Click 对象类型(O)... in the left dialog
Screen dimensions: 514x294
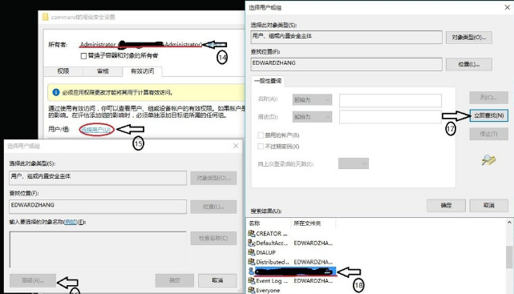click(213, 178)
